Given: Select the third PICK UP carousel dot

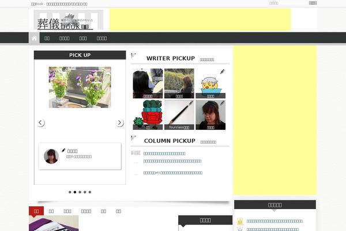Looking at the screenshot, I should 80,192.
